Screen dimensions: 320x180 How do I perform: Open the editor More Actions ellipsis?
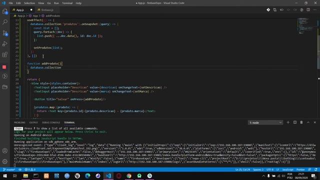click(315, 10)
